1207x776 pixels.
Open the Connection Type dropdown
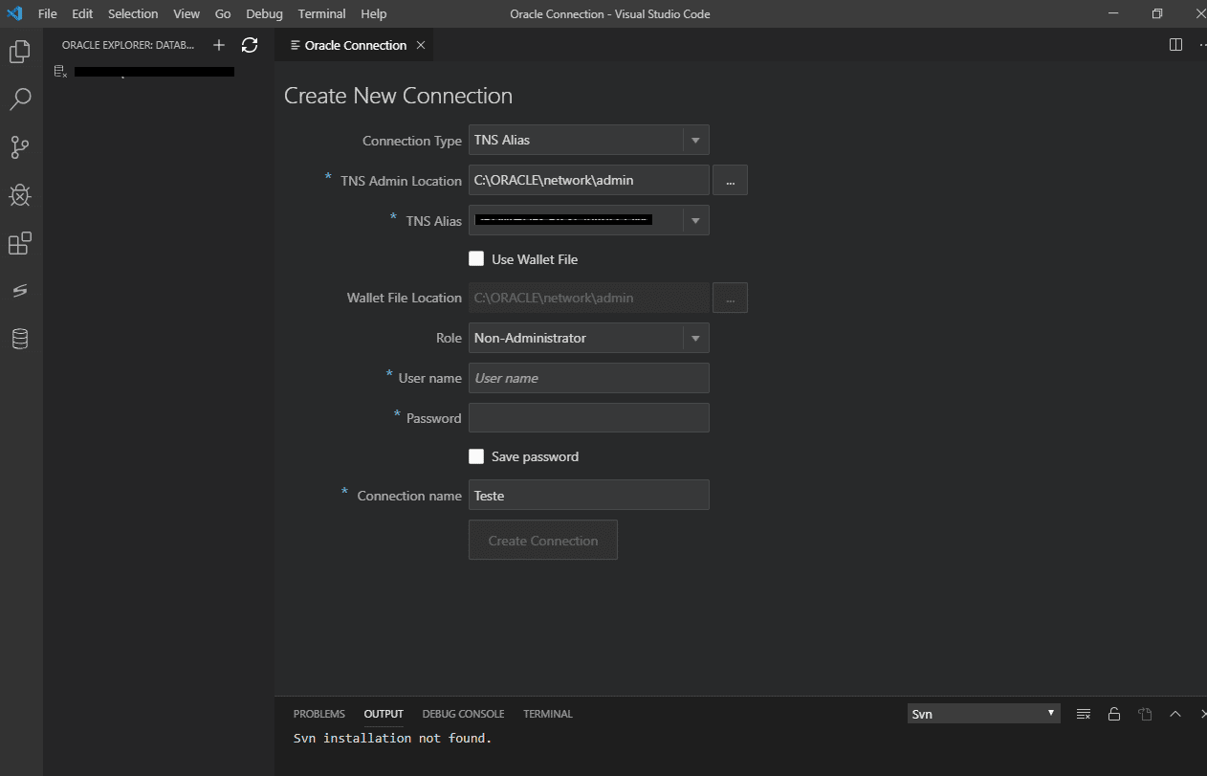coord(695,140)
